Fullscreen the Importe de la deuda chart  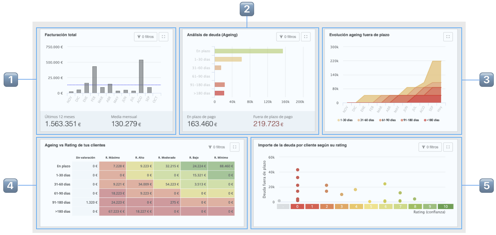pyautogui.click(x=448, y=147)
